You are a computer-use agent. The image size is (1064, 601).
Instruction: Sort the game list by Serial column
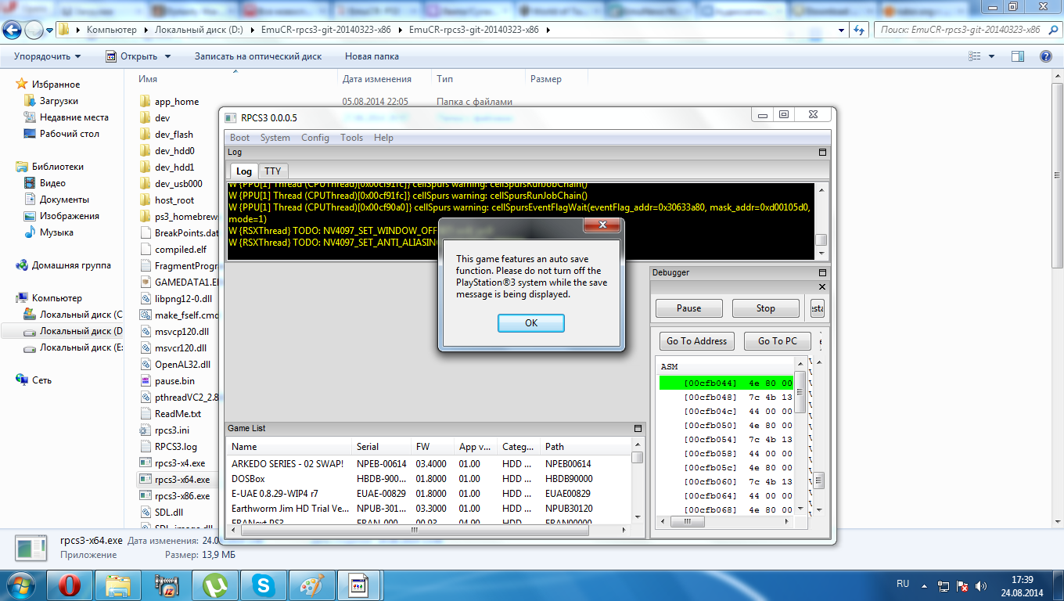pyautogui.click(x=368, y=447)
